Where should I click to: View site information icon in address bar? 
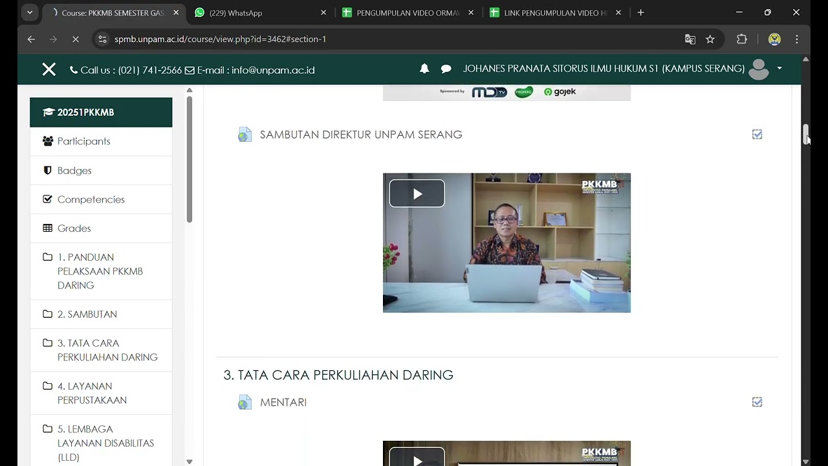[102, 39]
